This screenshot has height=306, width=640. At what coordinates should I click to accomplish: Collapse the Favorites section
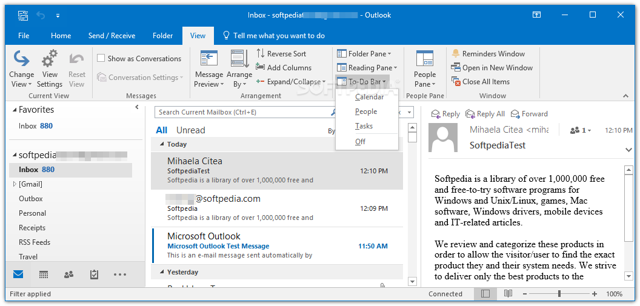click(15, 110)
